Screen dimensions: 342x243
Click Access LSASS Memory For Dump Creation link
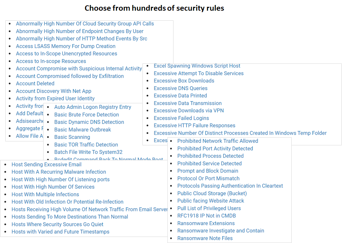pos(65,46)
